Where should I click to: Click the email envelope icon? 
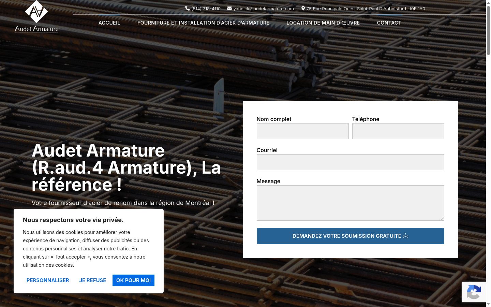(x=229, y=9)
